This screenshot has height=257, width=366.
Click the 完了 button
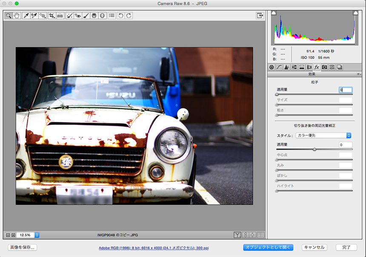[346, 247]
